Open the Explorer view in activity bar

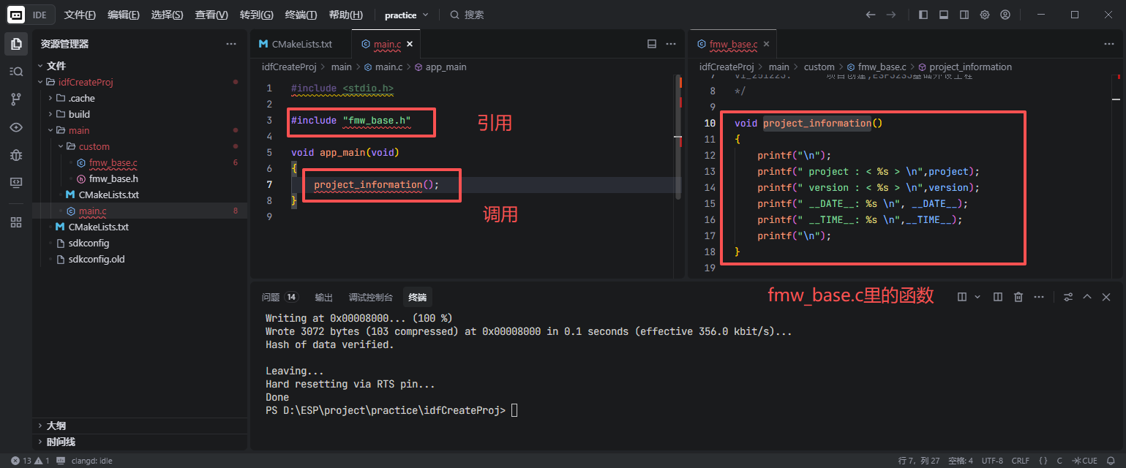tap(15, 44)
